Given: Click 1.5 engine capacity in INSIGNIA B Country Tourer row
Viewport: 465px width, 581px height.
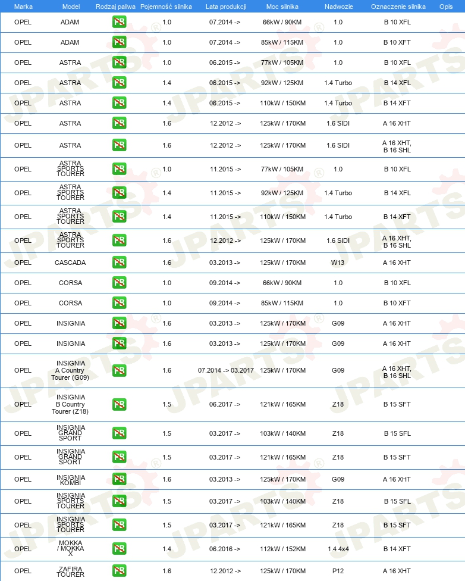Looking at the screenshot, I should (x=167, y=404).
